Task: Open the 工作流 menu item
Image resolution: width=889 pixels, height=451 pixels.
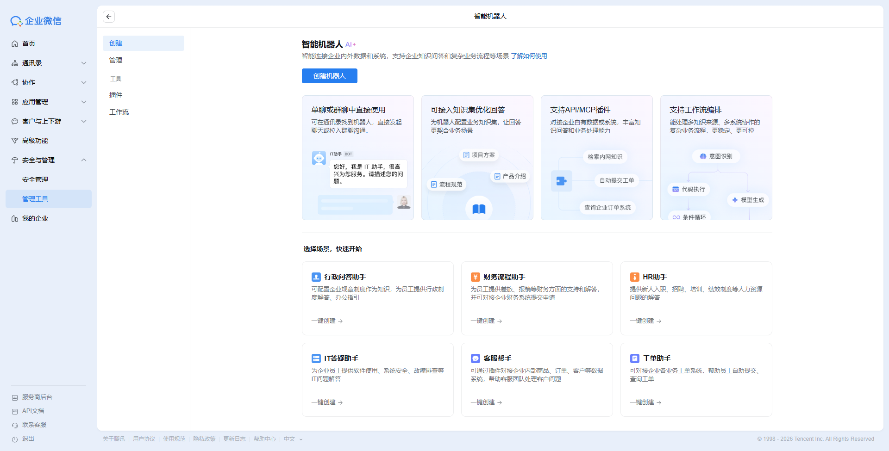Action: (119, 112)
